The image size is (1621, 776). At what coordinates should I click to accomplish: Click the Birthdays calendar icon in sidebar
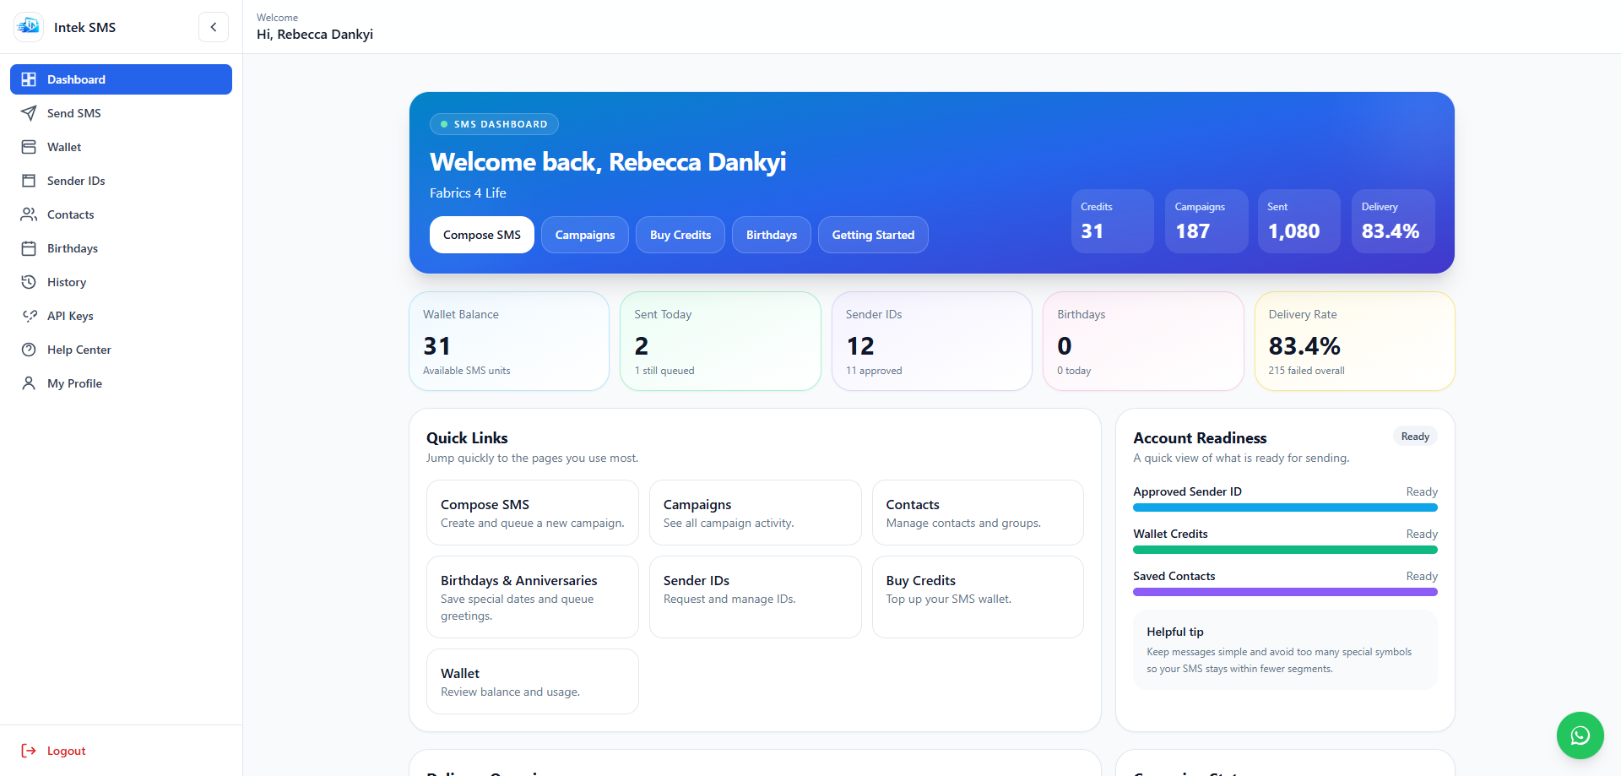coord(29,248)
